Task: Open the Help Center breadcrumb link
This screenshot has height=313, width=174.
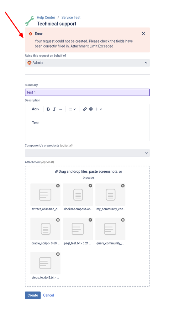Action: (x=46, y=17)
